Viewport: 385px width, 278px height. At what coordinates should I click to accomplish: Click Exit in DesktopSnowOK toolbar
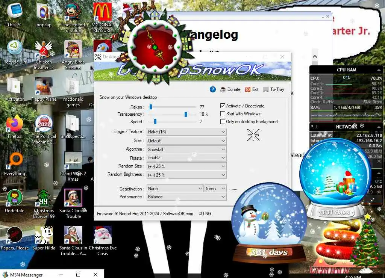tap(252, 89)
